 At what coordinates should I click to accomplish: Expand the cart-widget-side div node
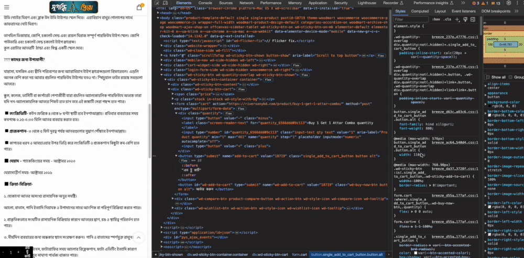click(x=162, y=65)
